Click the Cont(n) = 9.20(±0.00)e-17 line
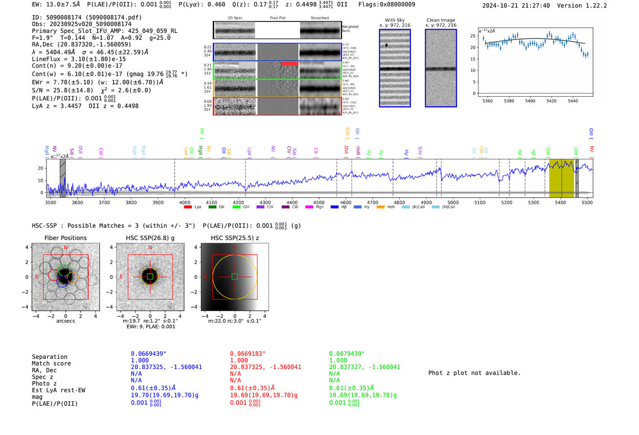 [77, 66]
